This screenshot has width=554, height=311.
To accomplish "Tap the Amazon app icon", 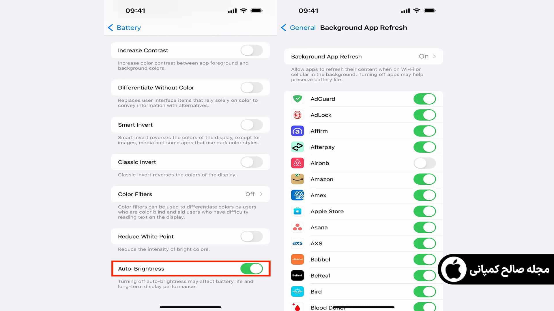I will click(x=297, y=179).
